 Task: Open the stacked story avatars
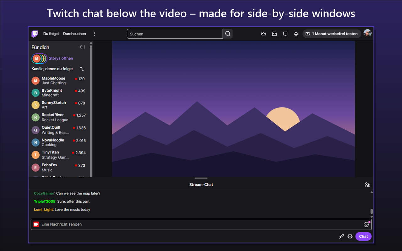coord(40,58)
